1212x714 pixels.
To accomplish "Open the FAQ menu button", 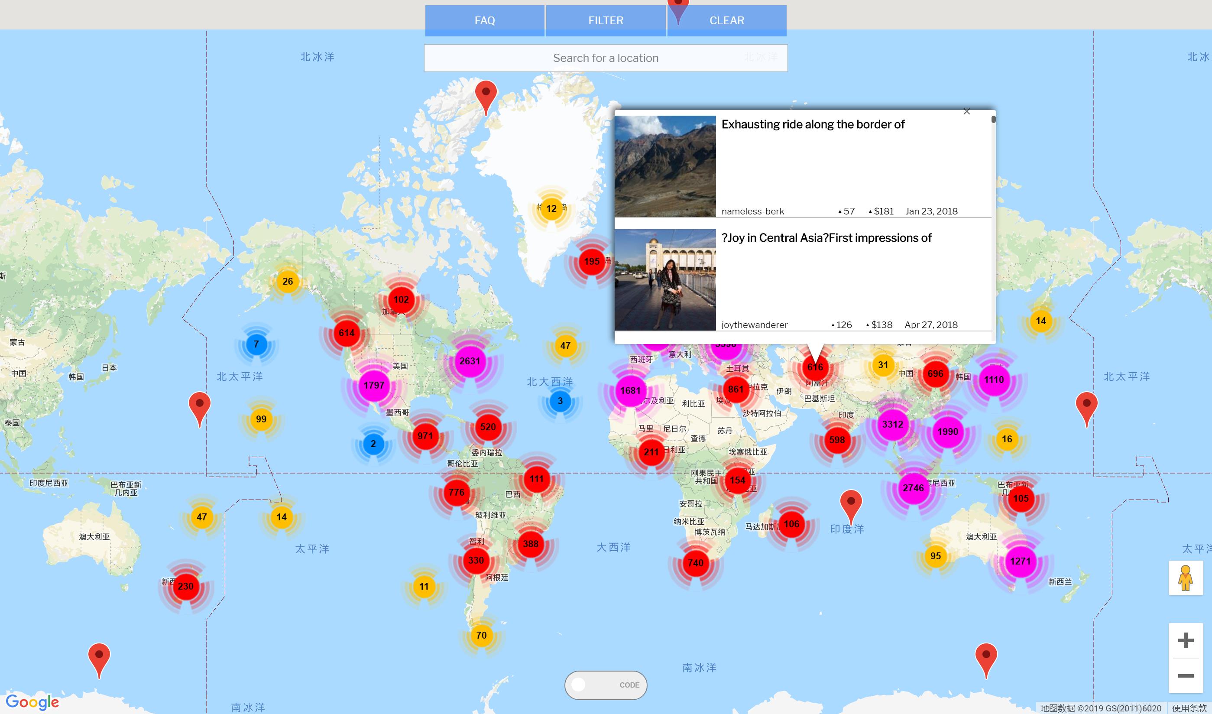I will point(484,21).
